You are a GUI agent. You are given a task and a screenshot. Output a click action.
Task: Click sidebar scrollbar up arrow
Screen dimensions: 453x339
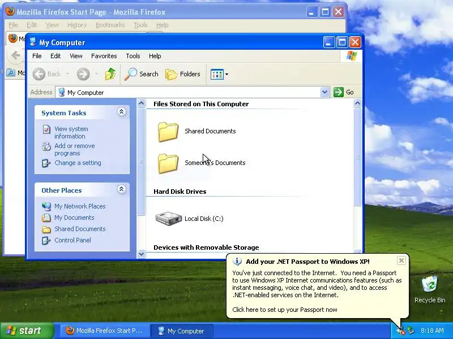(141, 103)
